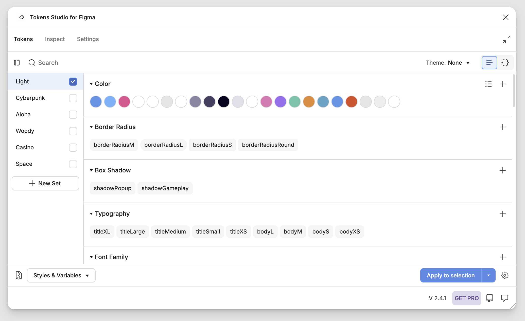Toggle Color tokens list display mode

point(488,84)
